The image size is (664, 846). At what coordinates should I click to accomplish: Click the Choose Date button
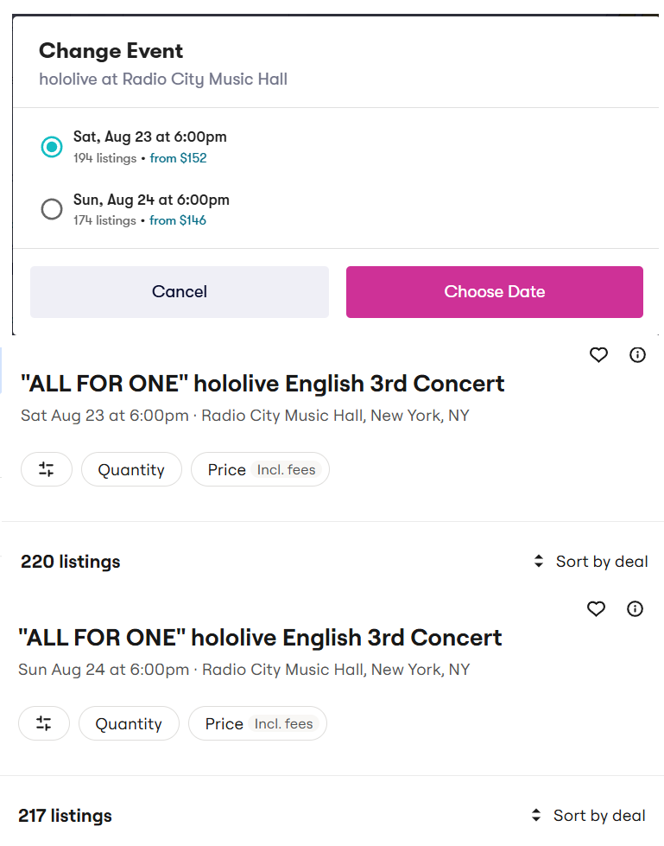(x=494, y=292)
